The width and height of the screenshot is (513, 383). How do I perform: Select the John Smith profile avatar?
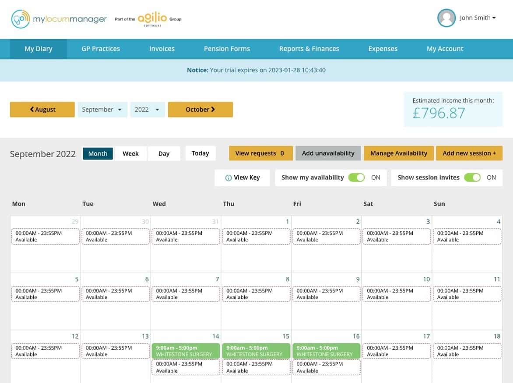pos(446,18)
